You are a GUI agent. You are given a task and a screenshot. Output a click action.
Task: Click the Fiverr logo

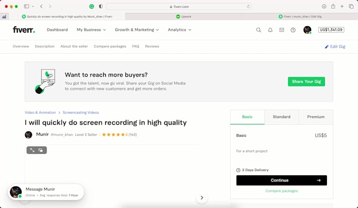click(x=24, y=29)
